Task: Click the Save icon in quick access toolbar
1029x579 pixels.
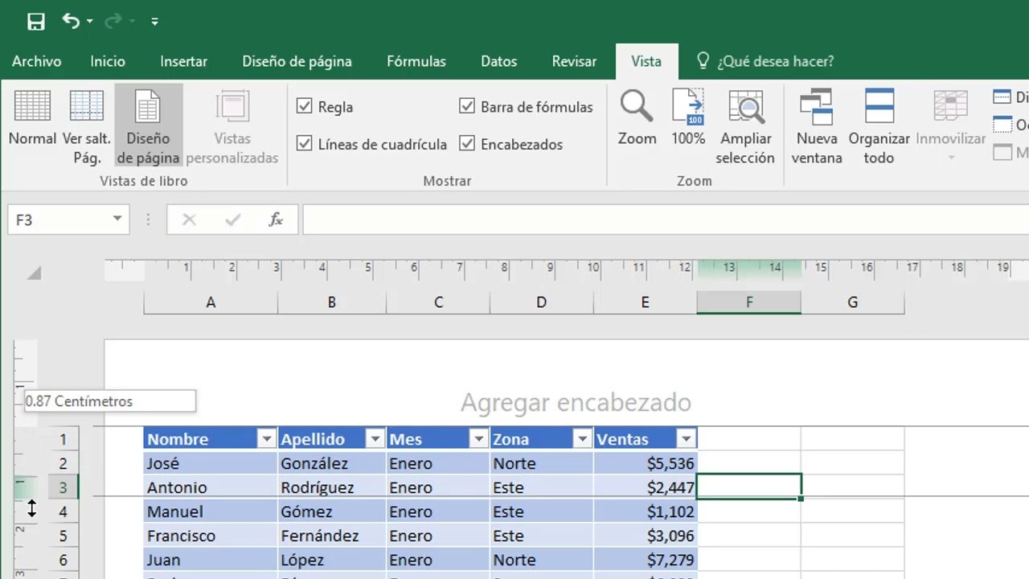Action: coord(36,22)
